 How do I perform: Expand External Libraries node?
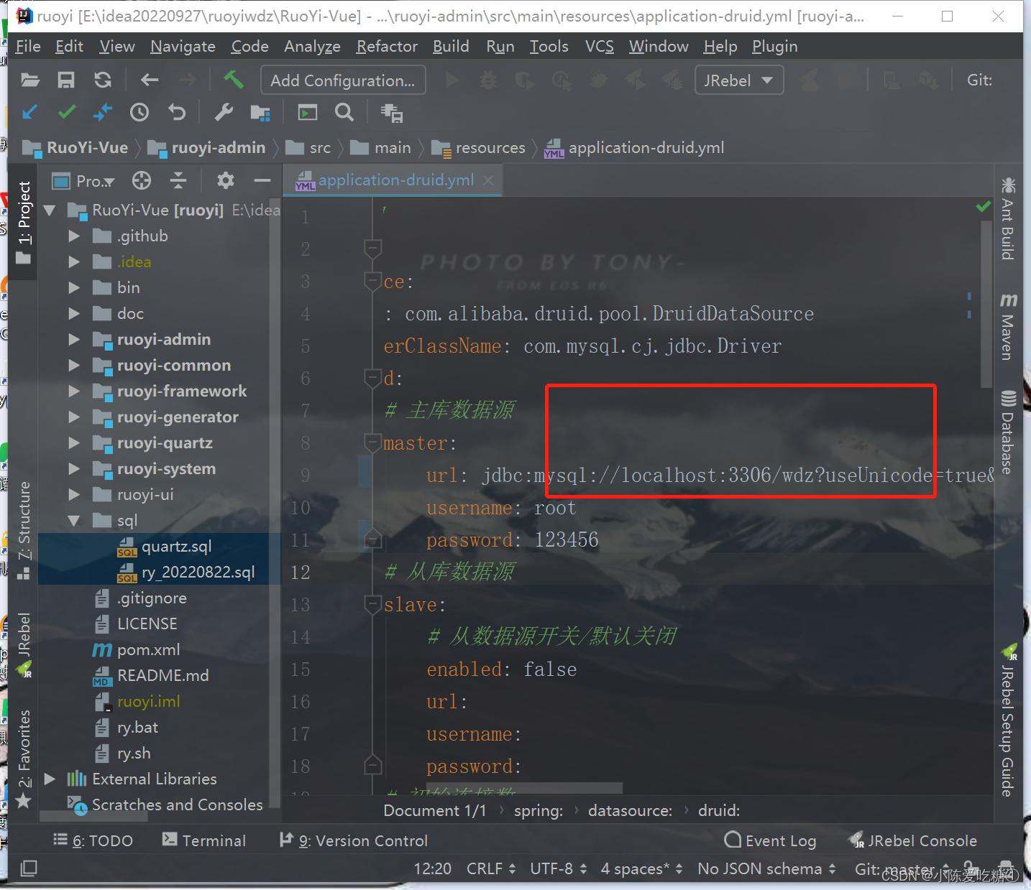click(50, 779)
